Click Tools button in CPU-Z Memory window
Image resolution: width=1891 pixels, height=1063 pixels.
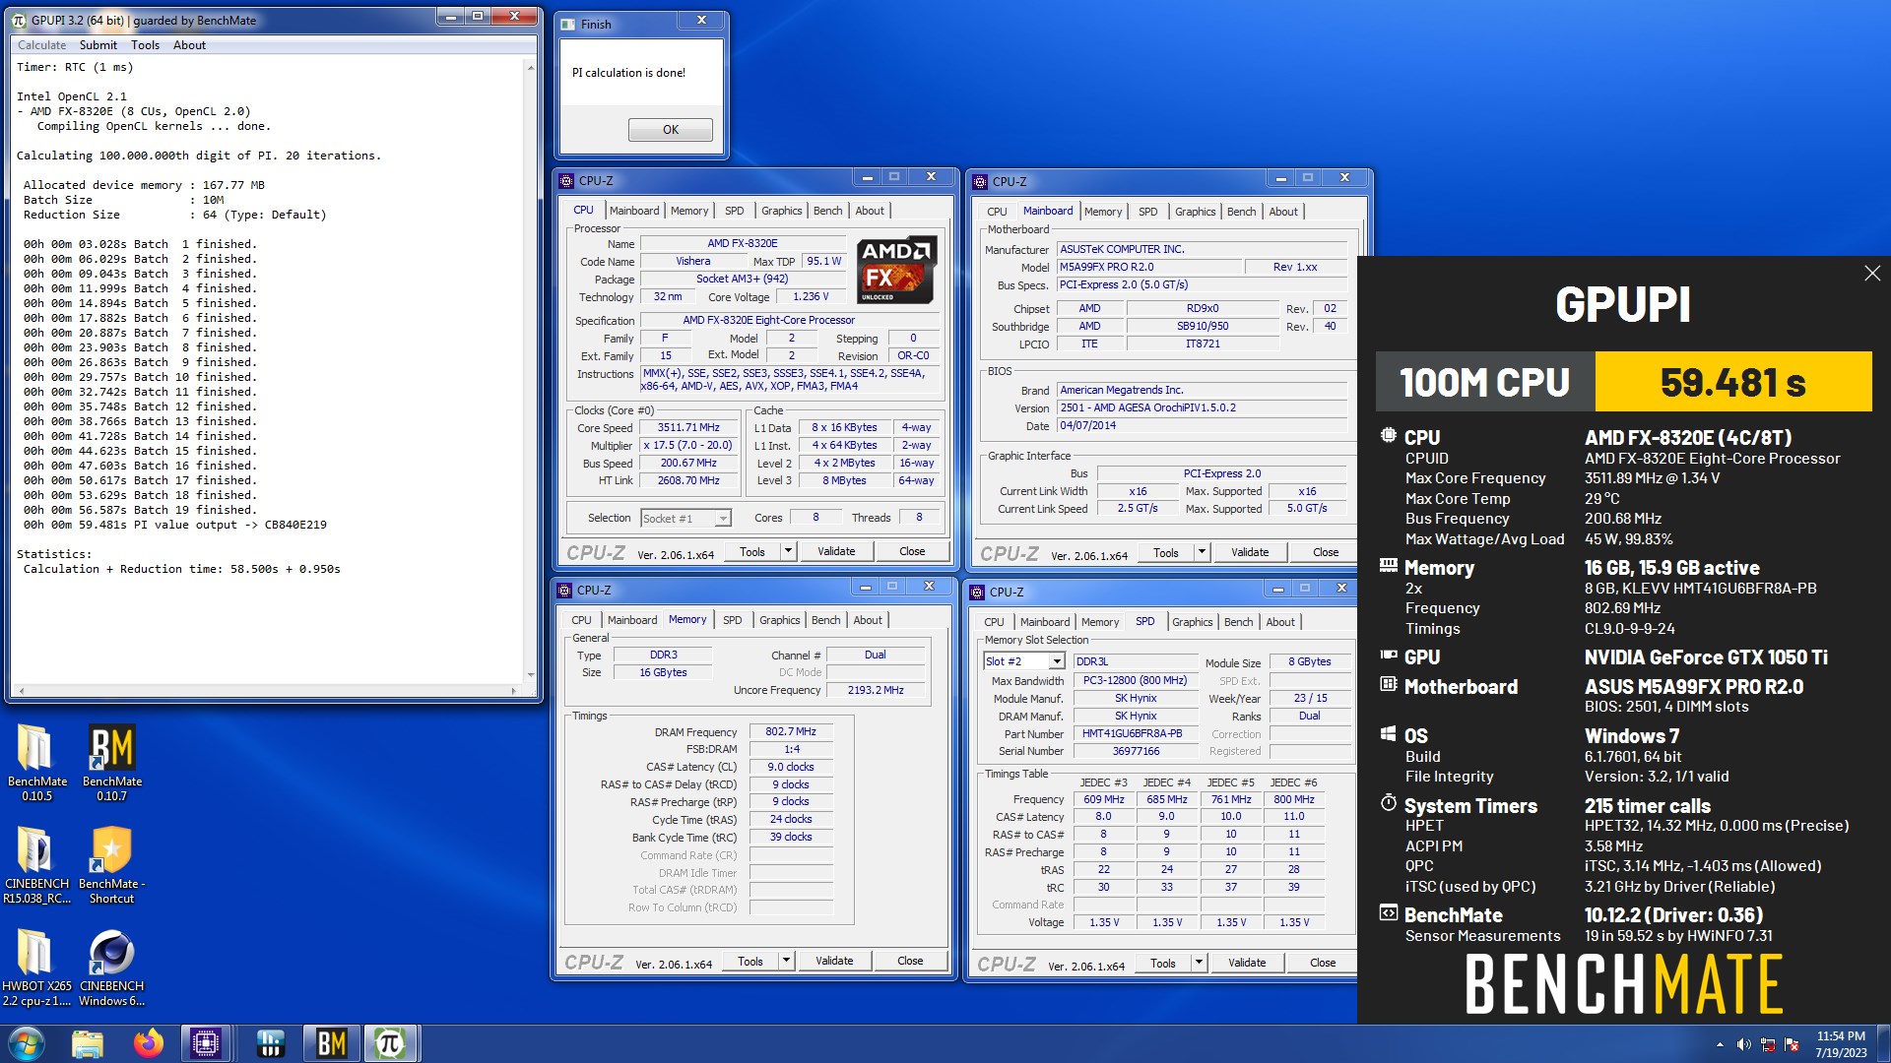click(x=750, y=961)
